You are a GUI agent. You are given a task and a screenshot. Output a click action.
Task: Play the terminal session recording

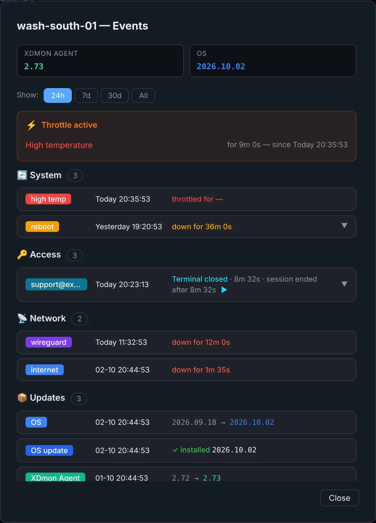(x=224, y=290)
